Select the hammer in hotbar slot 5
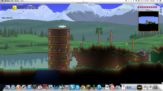 click(x=19, y=7)
